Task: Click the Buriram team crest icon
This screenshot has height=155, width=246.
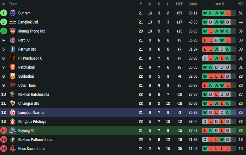Action: (x=13, y=13)
